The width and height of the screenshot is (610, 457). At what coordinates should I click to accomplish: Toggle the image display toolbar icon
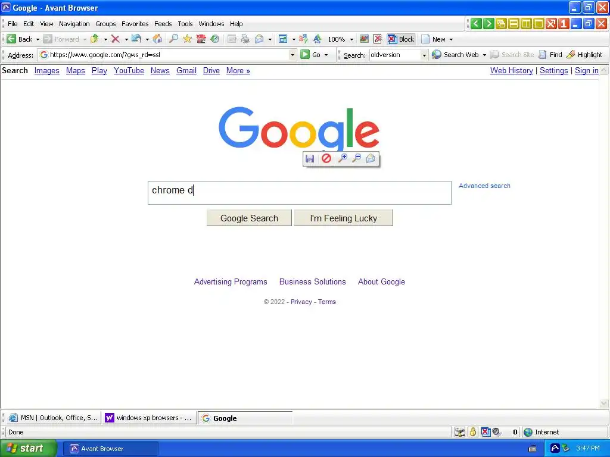pyautogui.click(x=364, y=39)
